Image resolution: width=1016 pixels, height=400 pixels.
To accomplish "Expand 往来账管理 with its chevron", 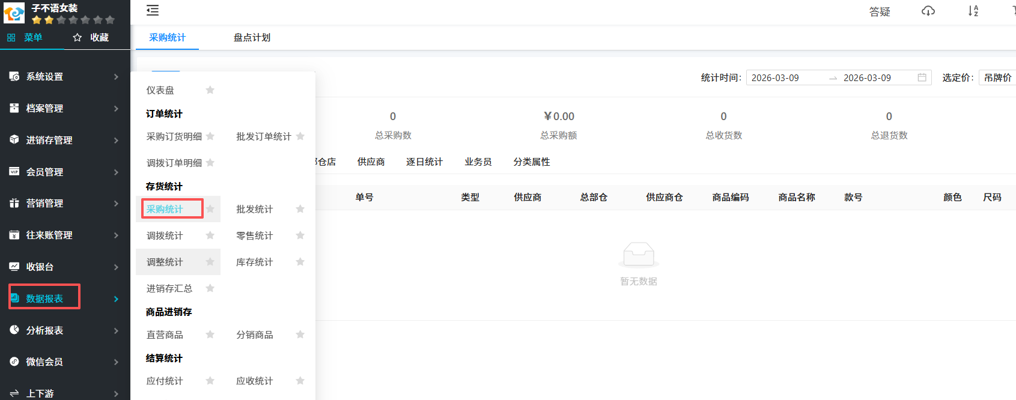I will click(116, 235).
